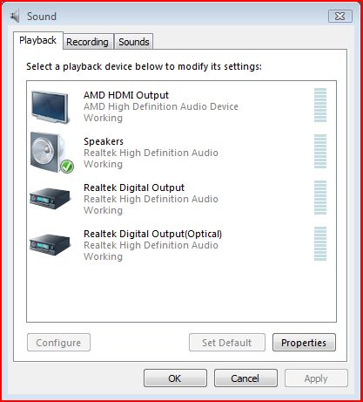Select the Playback tab
363x402 pixels.
point(38,40)
